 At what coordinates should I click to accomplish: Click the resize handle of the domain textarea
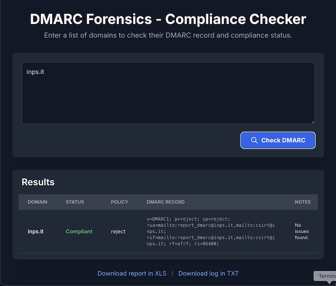[312, 121]
